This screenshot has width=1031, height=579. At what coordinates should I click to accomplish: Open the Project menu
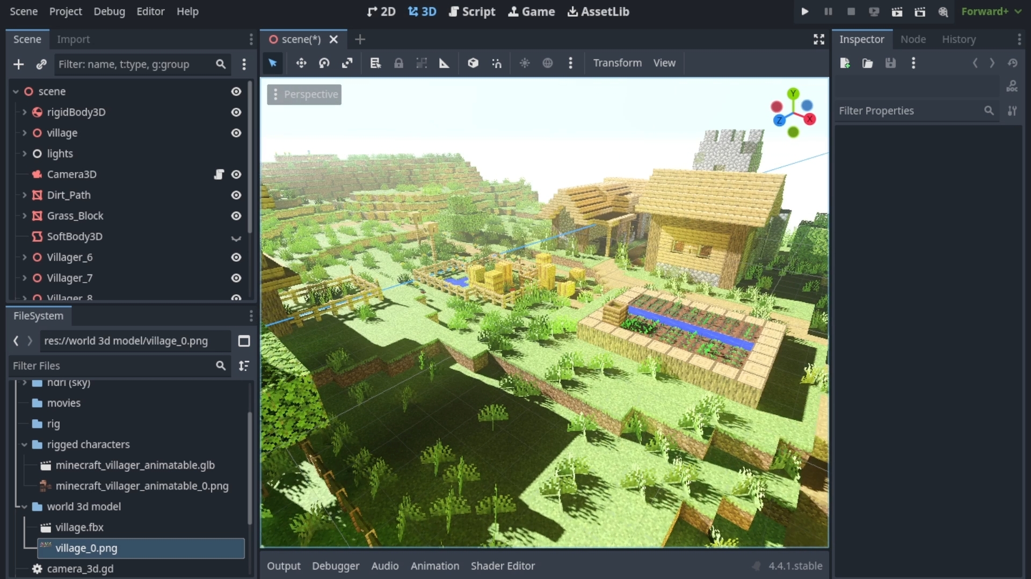(66, 11)
